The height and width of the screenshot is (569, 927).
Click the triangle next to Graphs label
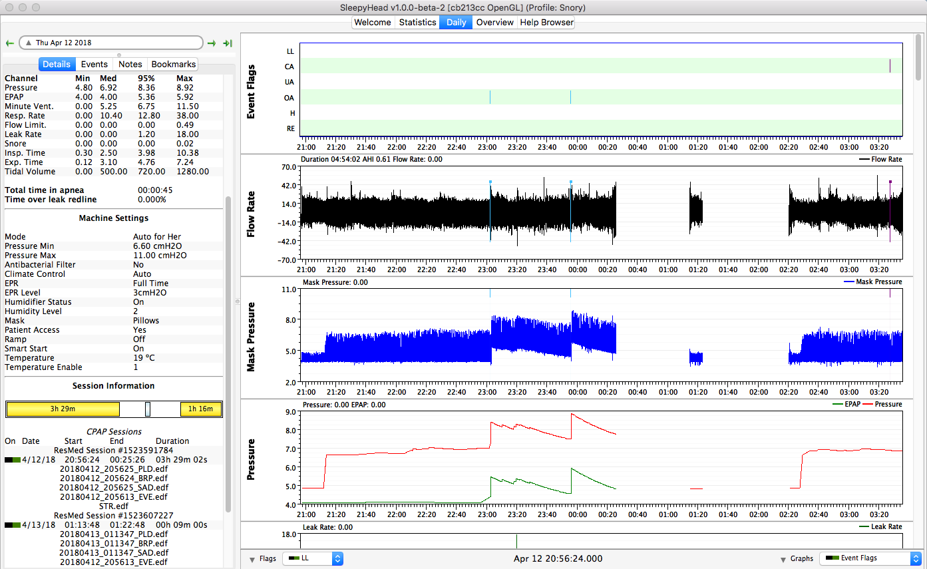pos(784,559)
